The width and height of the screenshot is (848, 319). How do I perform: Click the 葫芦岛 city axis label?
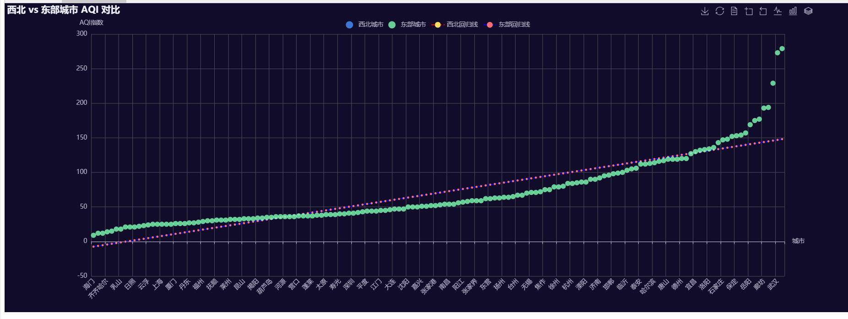(264, 287)
